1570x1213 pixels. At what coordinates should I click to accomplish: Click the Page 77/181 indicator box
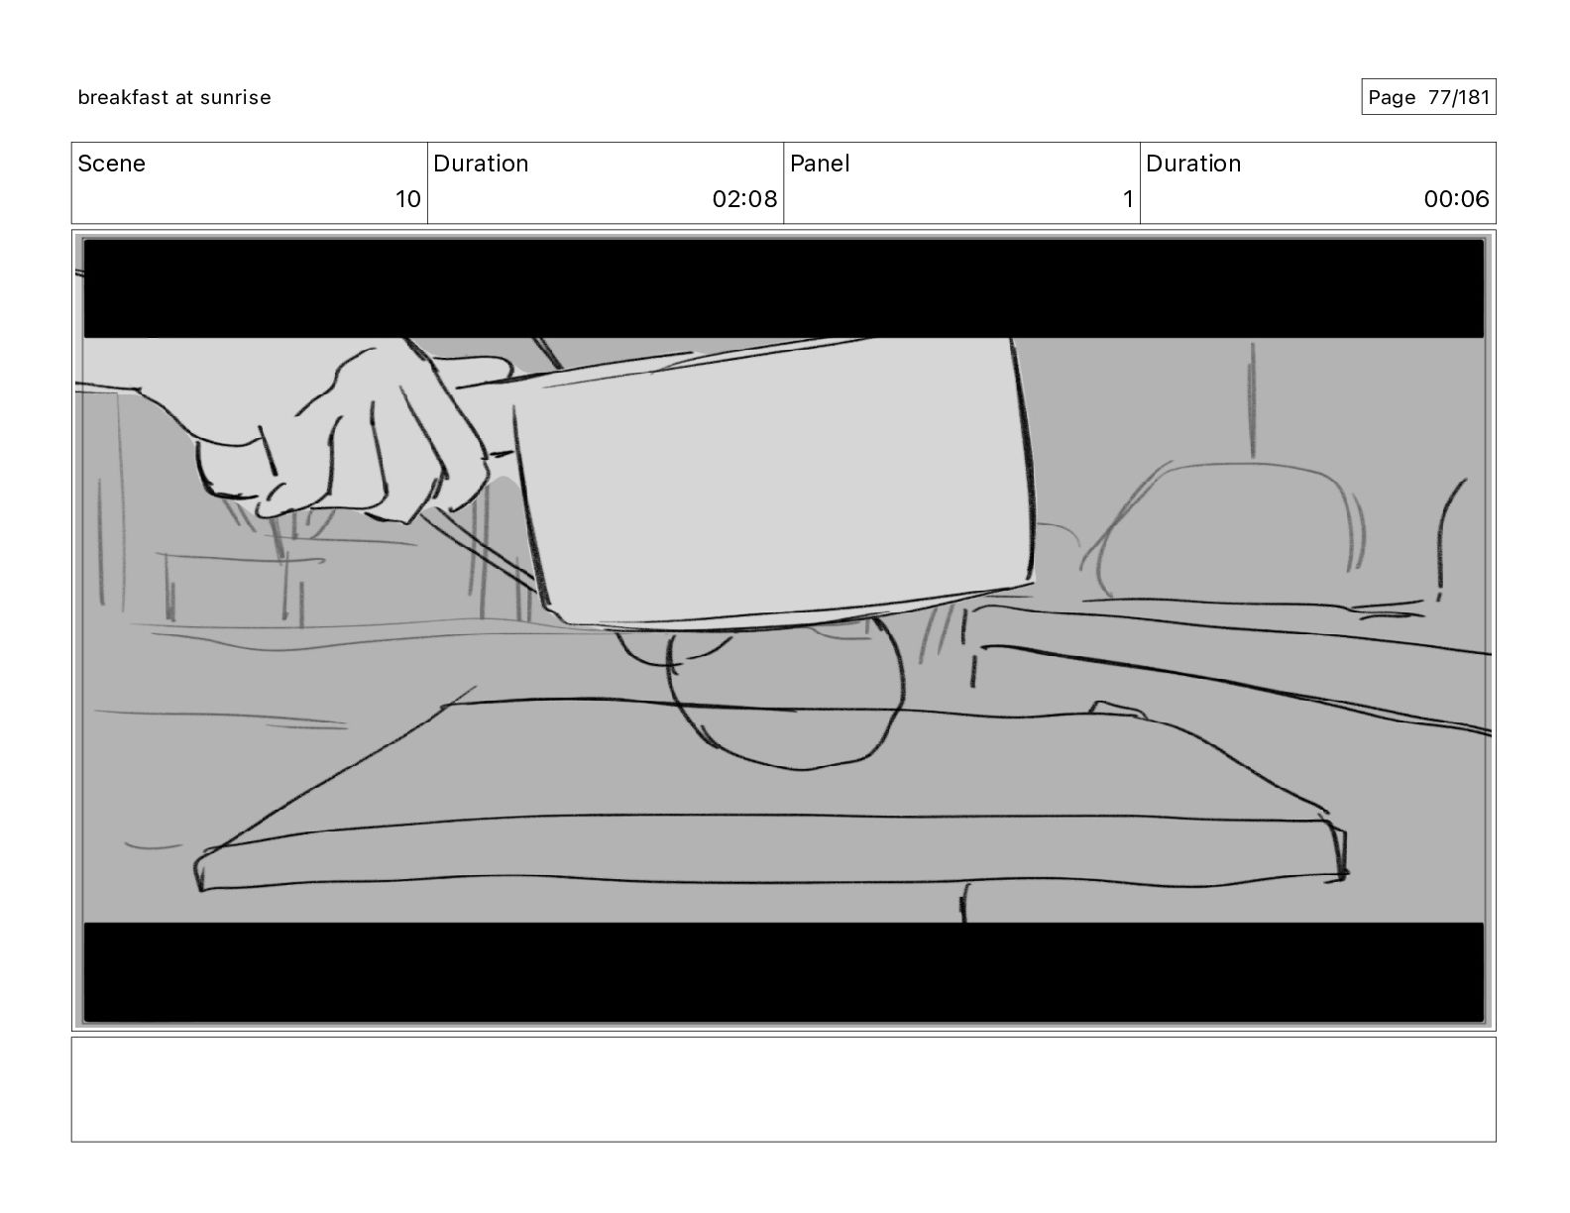(x=1428, y=97)
